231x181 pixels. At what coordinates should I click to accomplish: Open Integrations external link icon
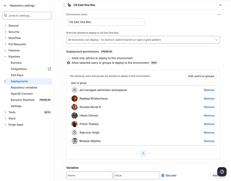pos(49,69)
